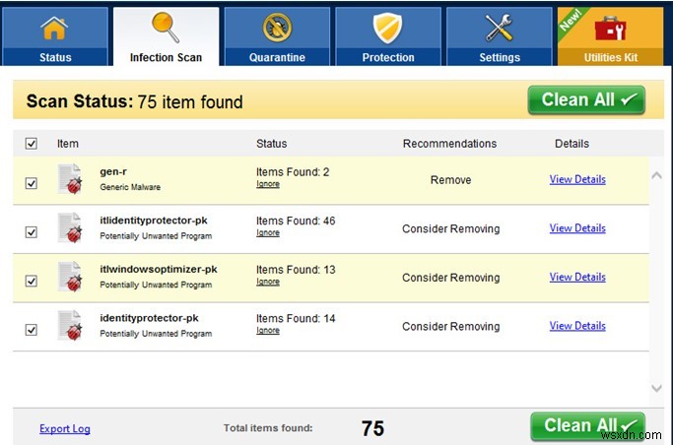View Details for itlidentityprotector-pk
The image size is (673, 445).
click(576, 228)
